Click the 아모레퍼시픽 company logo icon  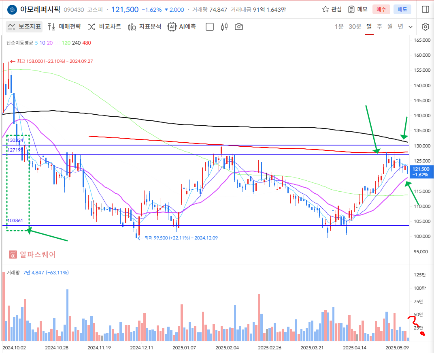12,10
